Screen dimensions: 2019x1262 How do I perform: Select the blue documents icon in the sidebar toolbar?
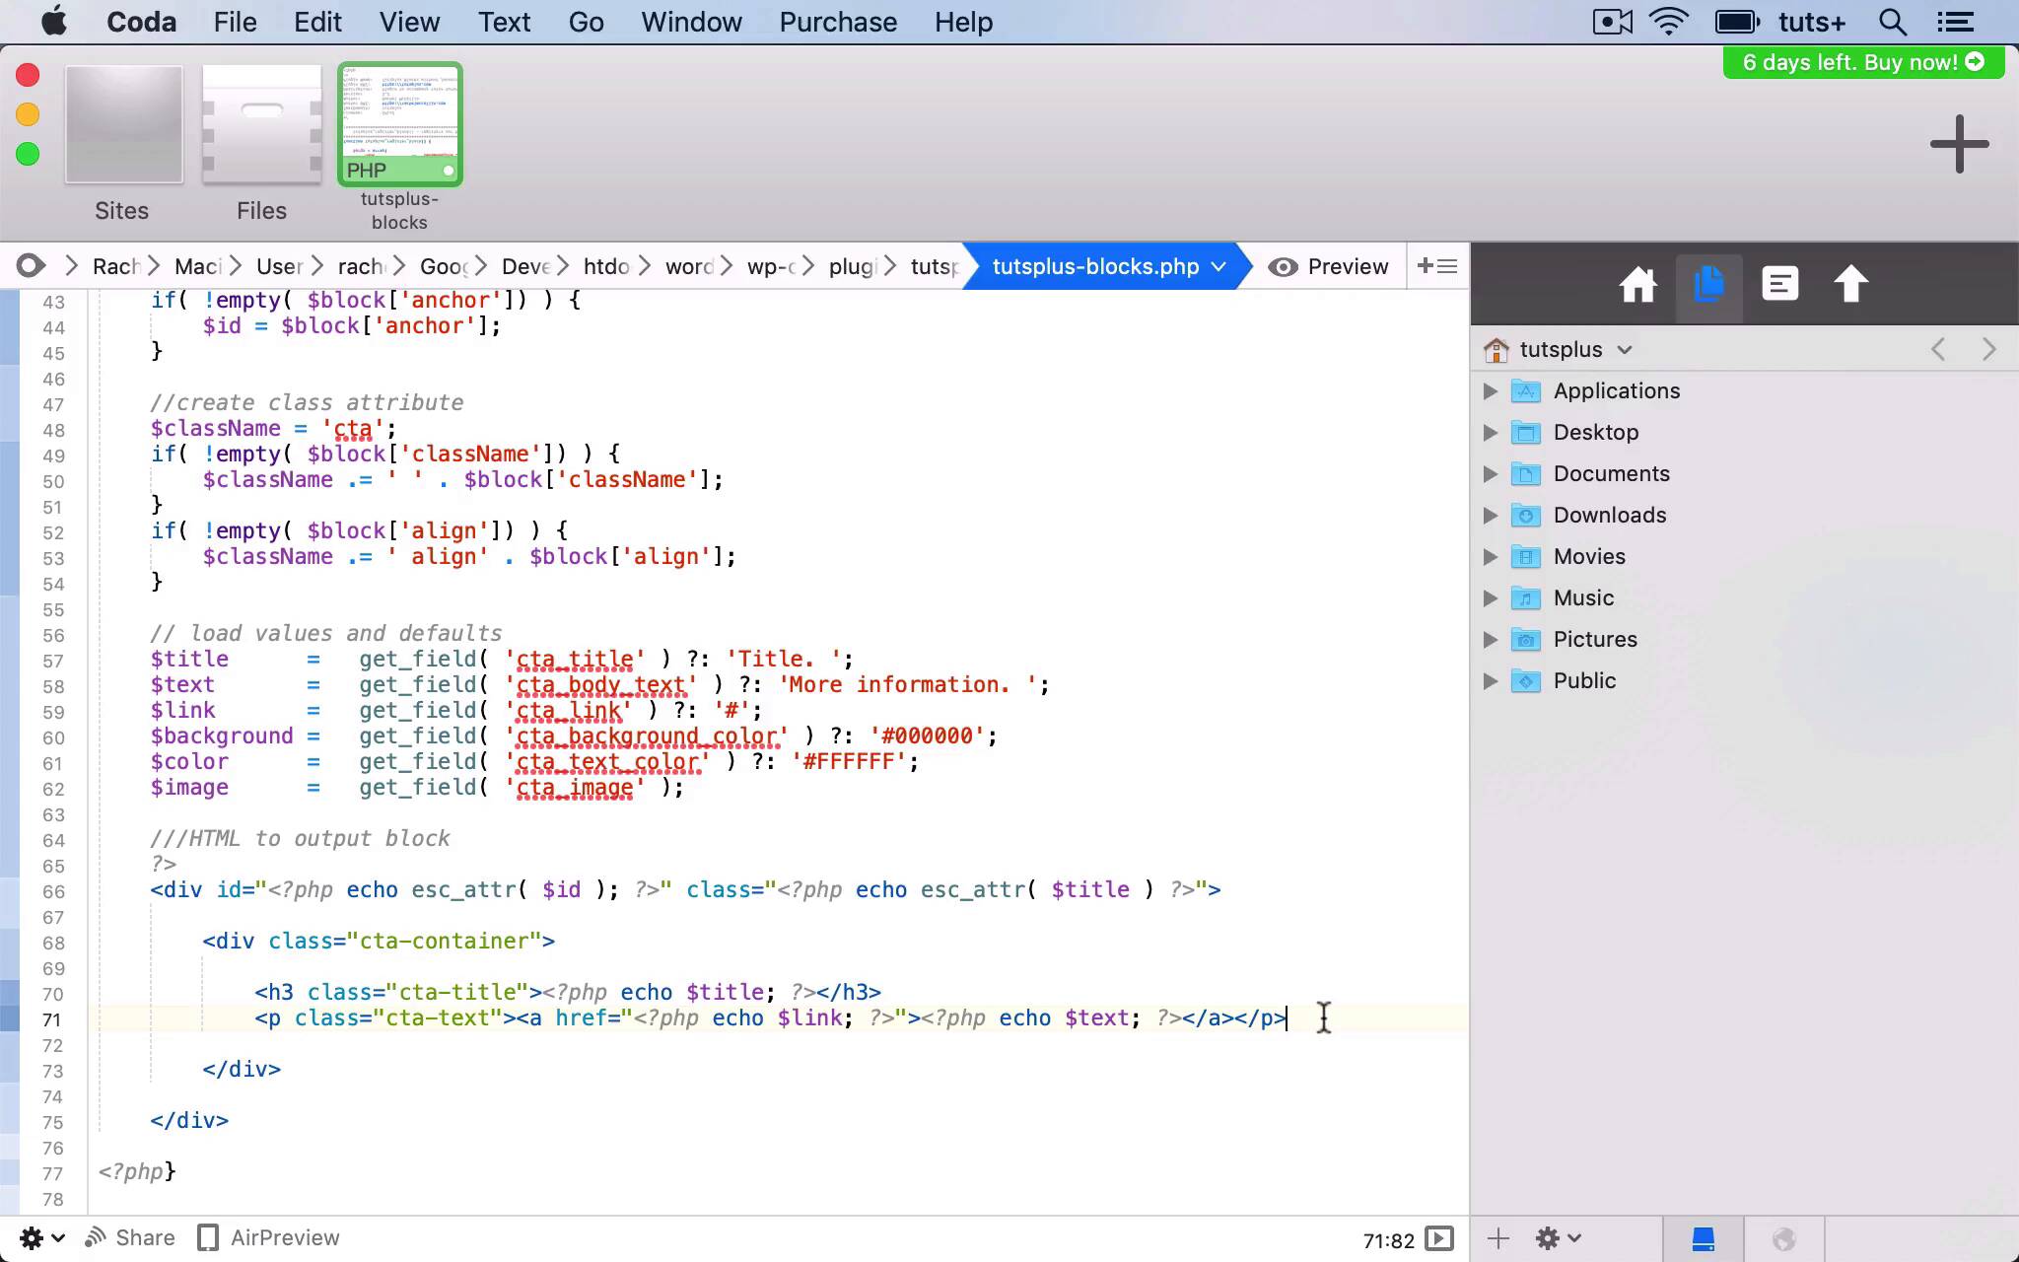(1708, 284)
